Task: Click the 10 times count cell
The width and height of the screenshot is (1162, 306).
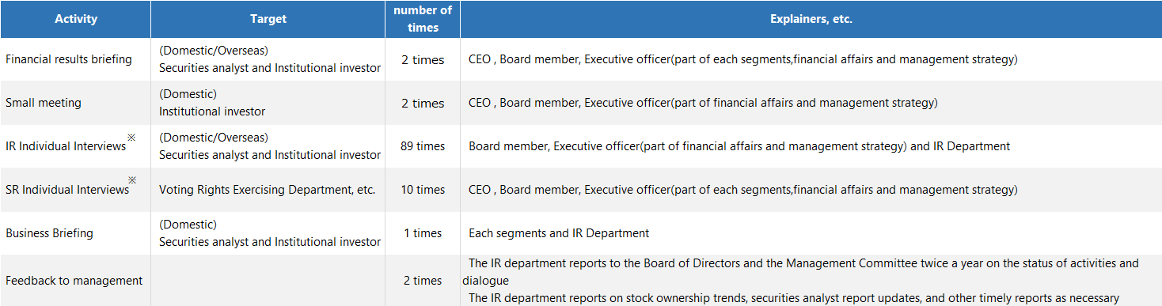Action: point(423,190)
